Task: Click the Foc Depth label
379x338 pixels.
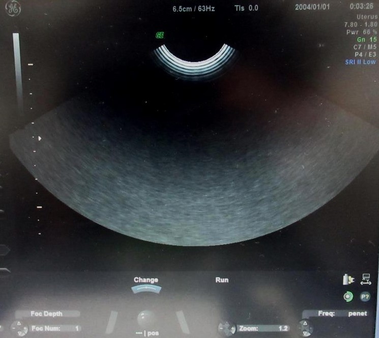Action: click(x=46, y=314)
